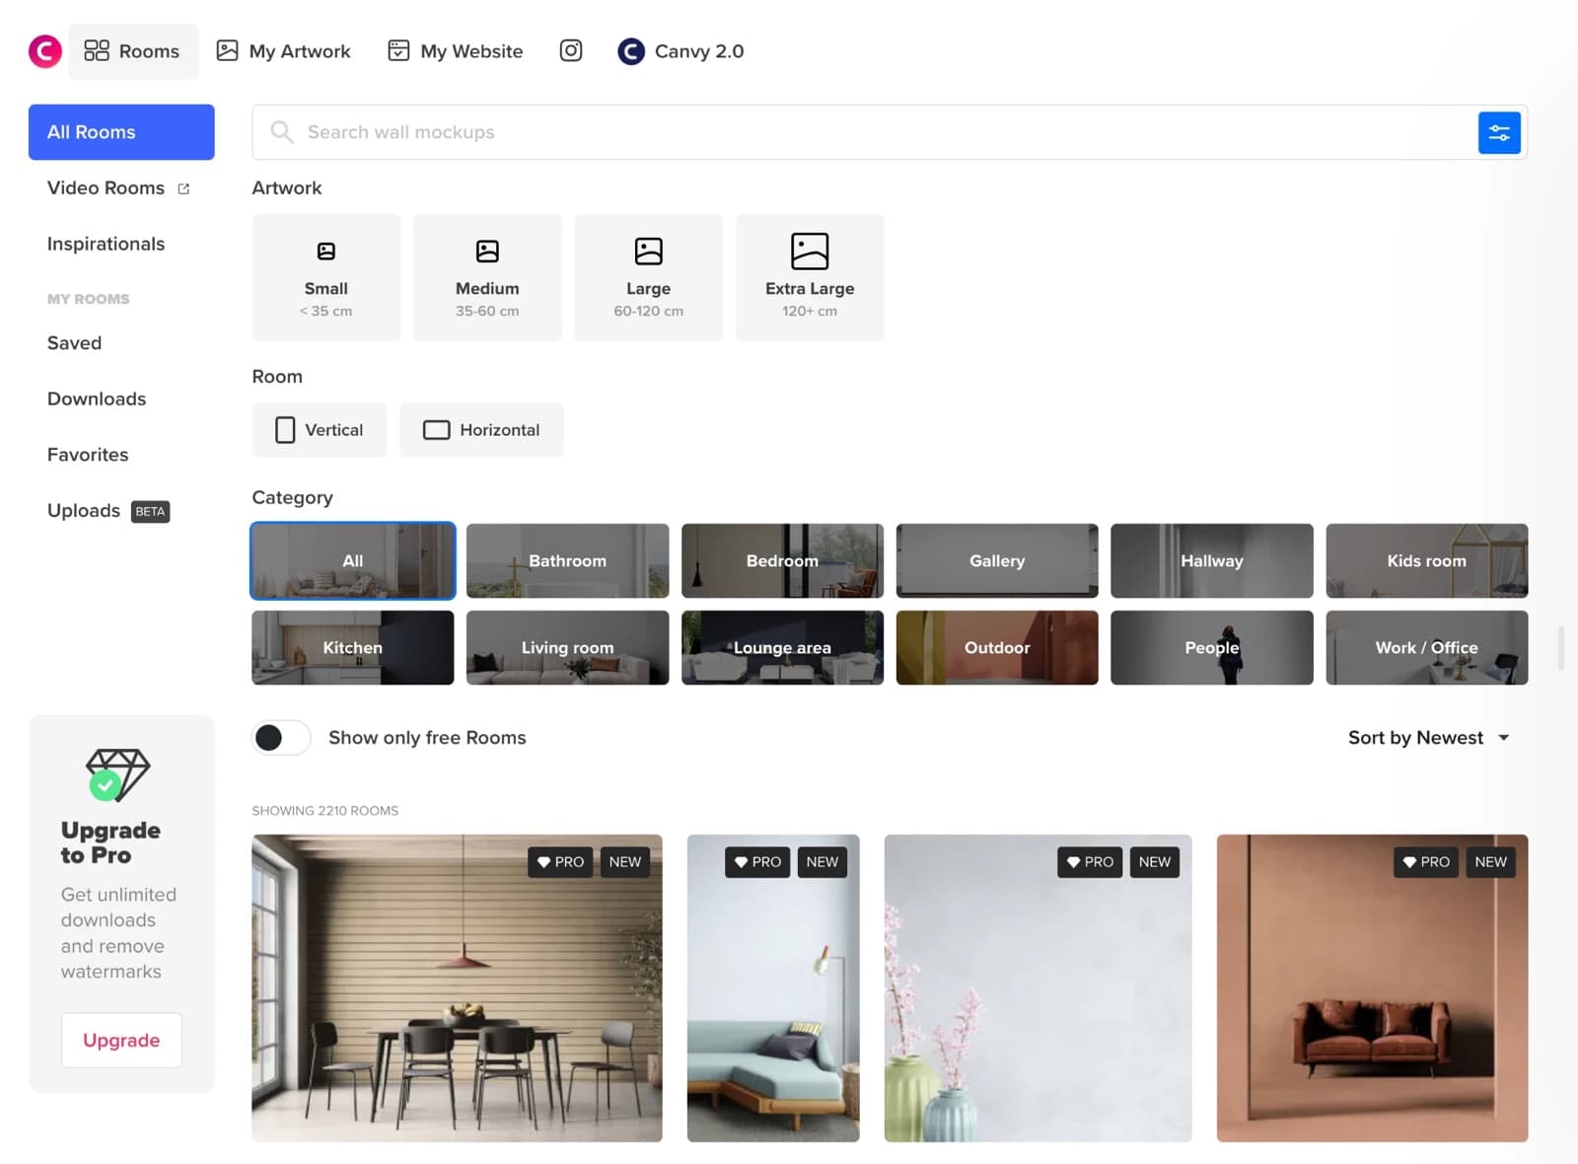The image size is (1578, 1164).
Task: Open Favorites in the sidebar
Action: (x=88, y=455)
